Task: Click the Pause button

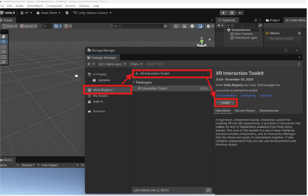Action: [x=232, y=13]
